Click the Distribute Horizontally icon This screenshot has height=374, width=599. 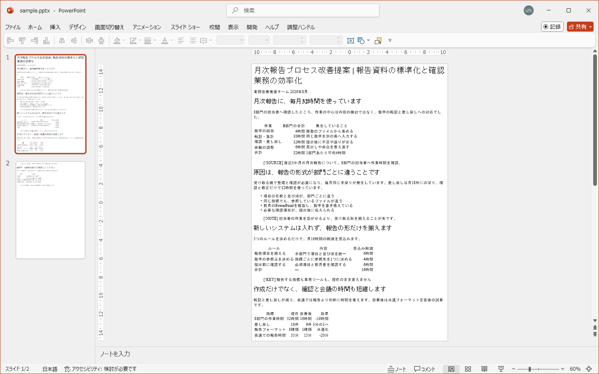click(89, 40)
